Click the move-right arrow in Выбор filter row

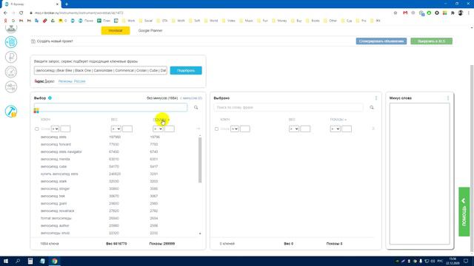(x=198, y=129)
